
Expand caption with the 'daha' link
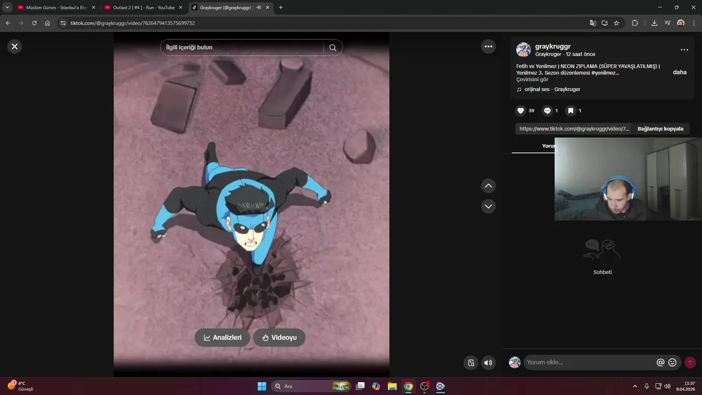click(x=680, y=72)
